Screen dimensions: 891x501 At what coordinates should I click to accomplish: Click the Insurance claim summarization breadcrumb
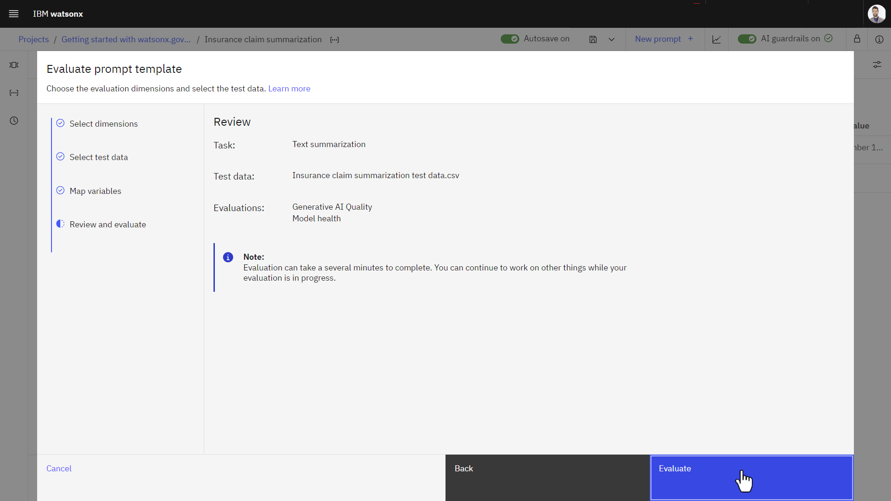pyautogui.click(x=263, y=39)
